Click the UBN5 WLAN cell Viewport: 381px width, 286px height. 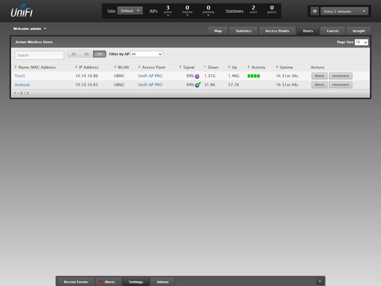click(119, 76)
